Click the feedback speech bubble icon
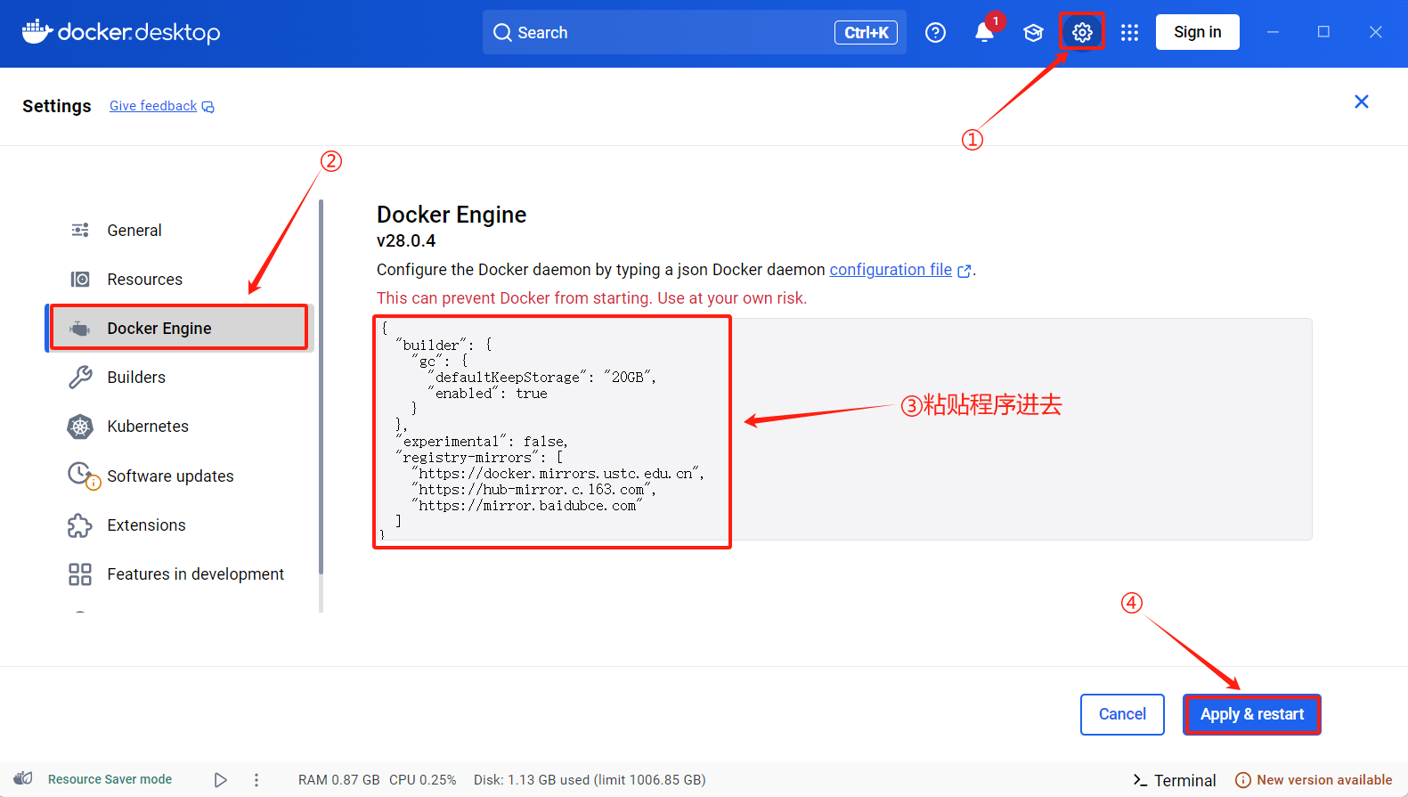Screen dimensions: 1408x797 click(208, 107)
